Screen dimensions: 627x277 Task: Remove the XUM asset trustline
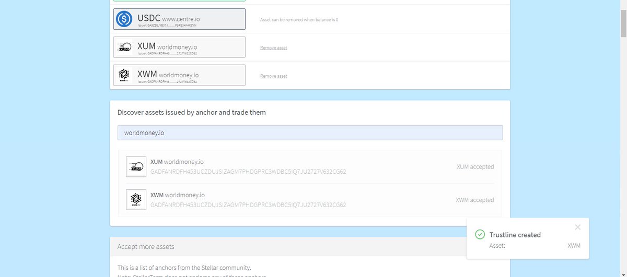tap(273, 48)
